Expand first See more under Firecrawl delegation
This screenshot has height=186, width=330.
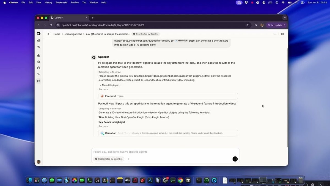(x=103, y=89)
